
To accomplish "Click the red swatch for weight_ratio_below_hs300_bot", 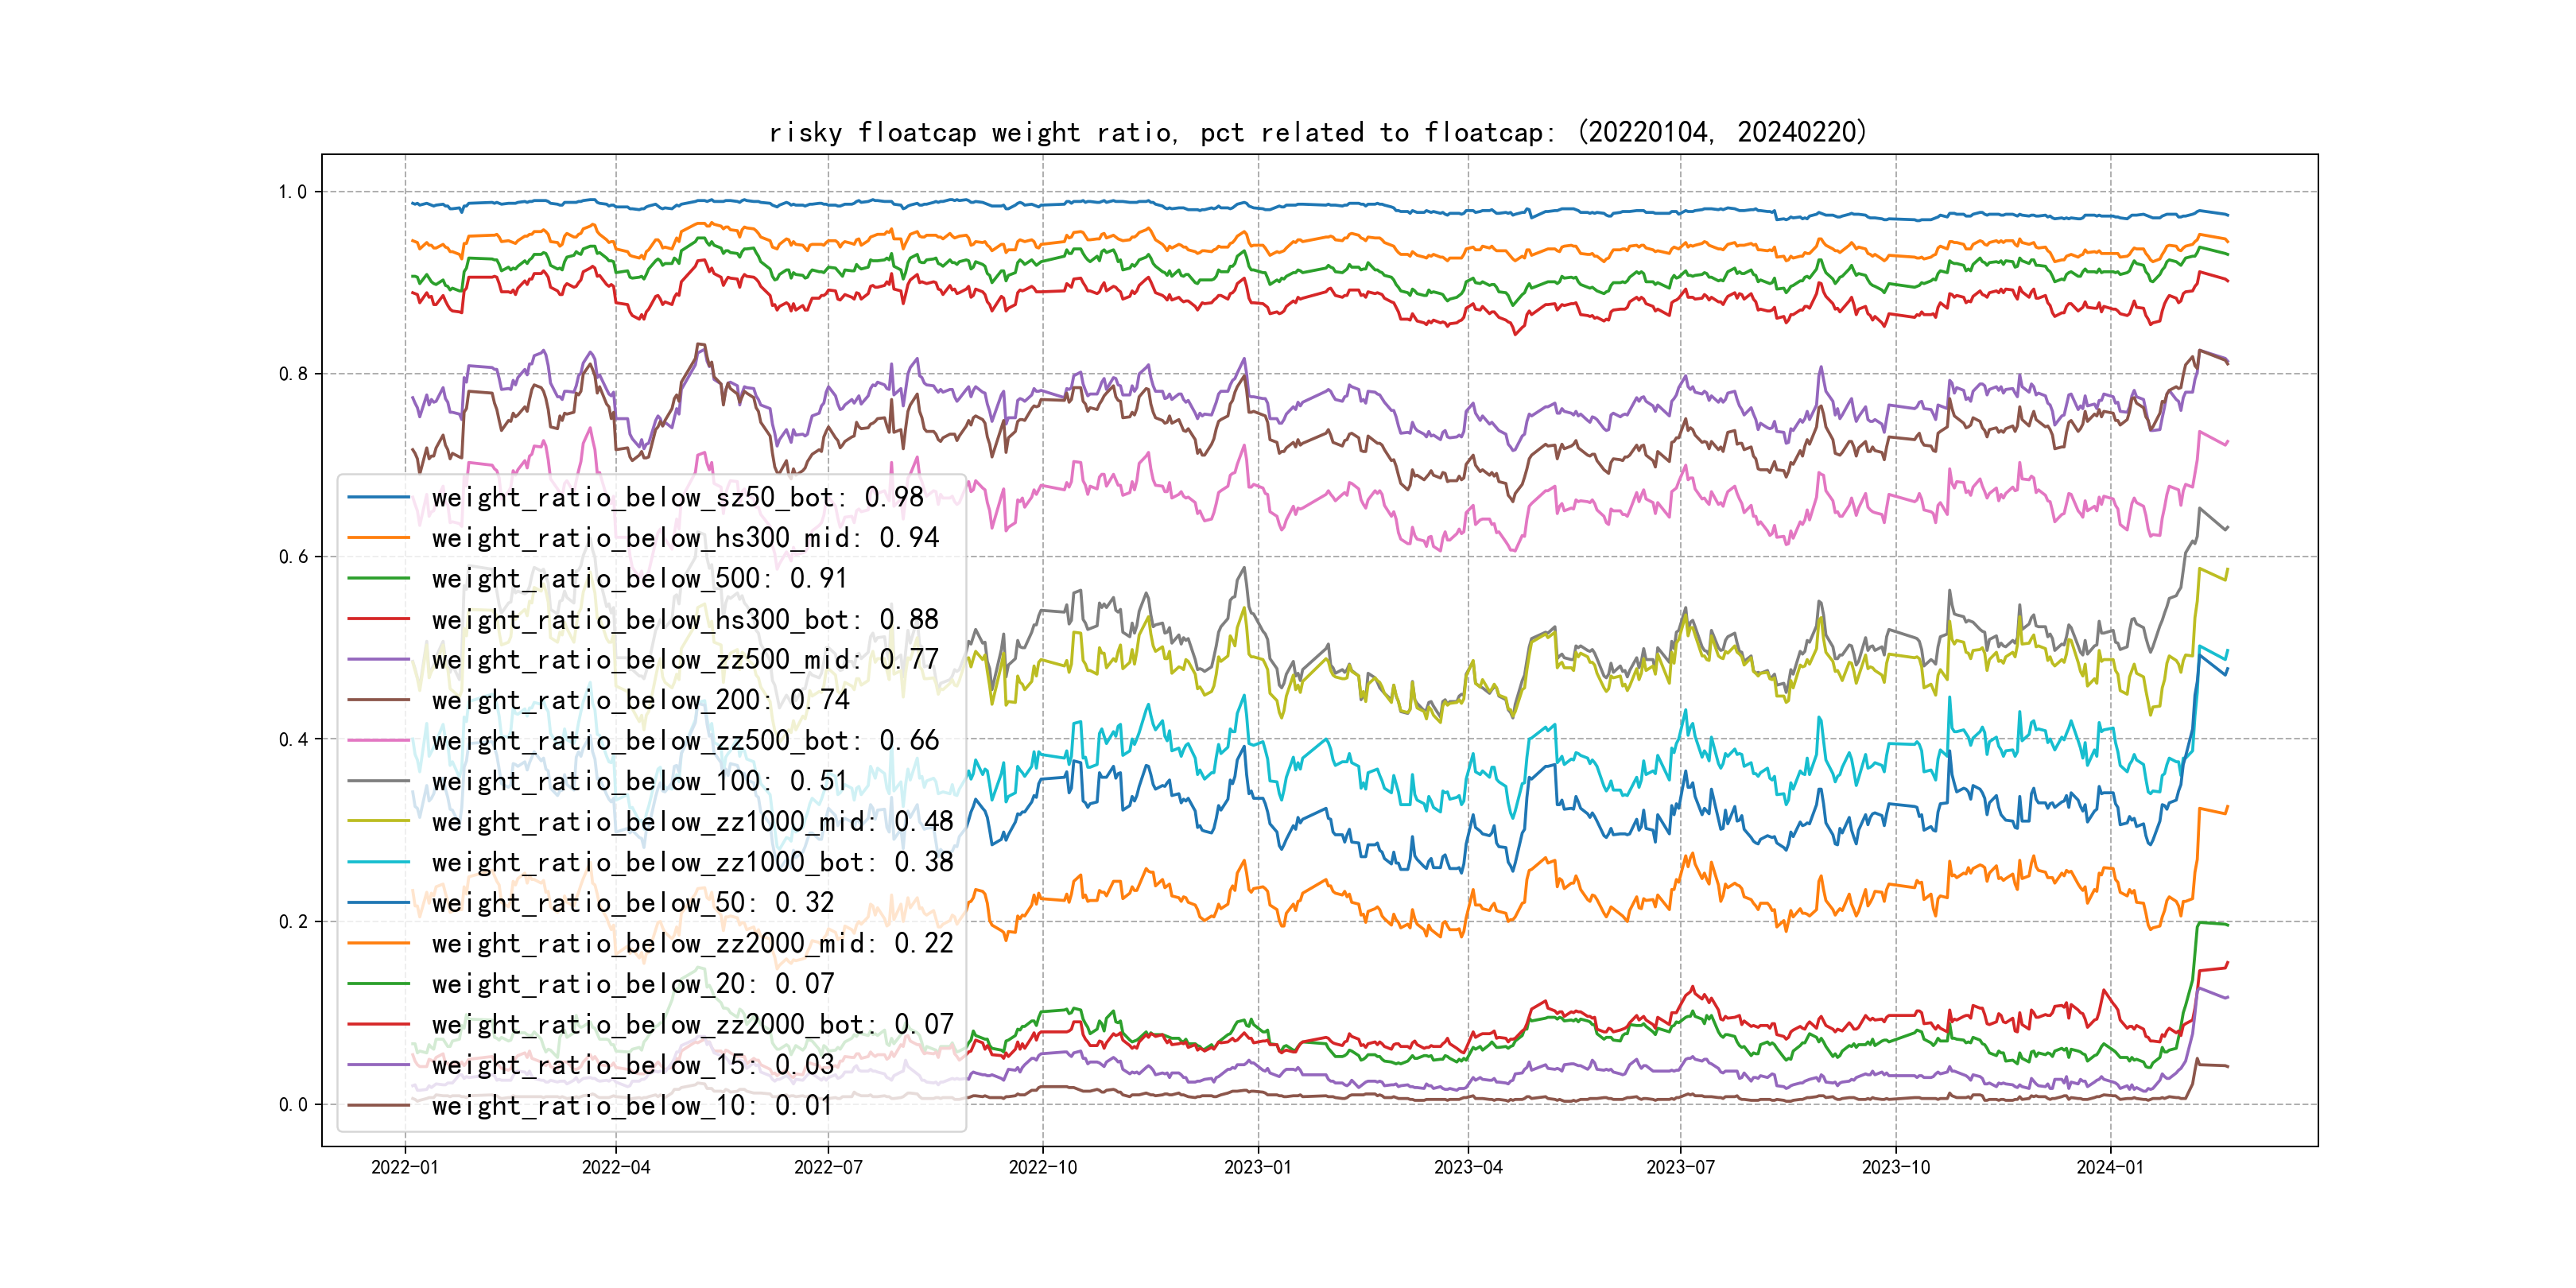I will pyautogui.click(x=378, y=619).
